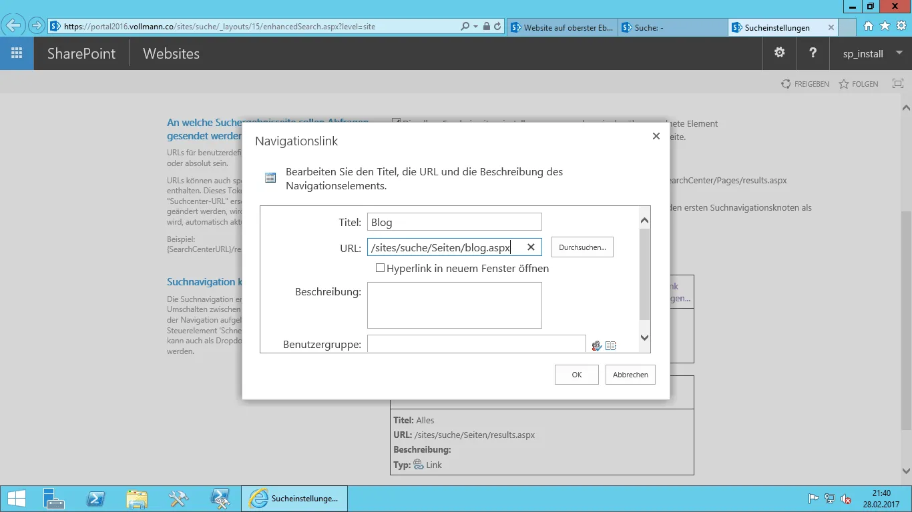
Task: Click the browser Forward arrow button
Action: 36,26
